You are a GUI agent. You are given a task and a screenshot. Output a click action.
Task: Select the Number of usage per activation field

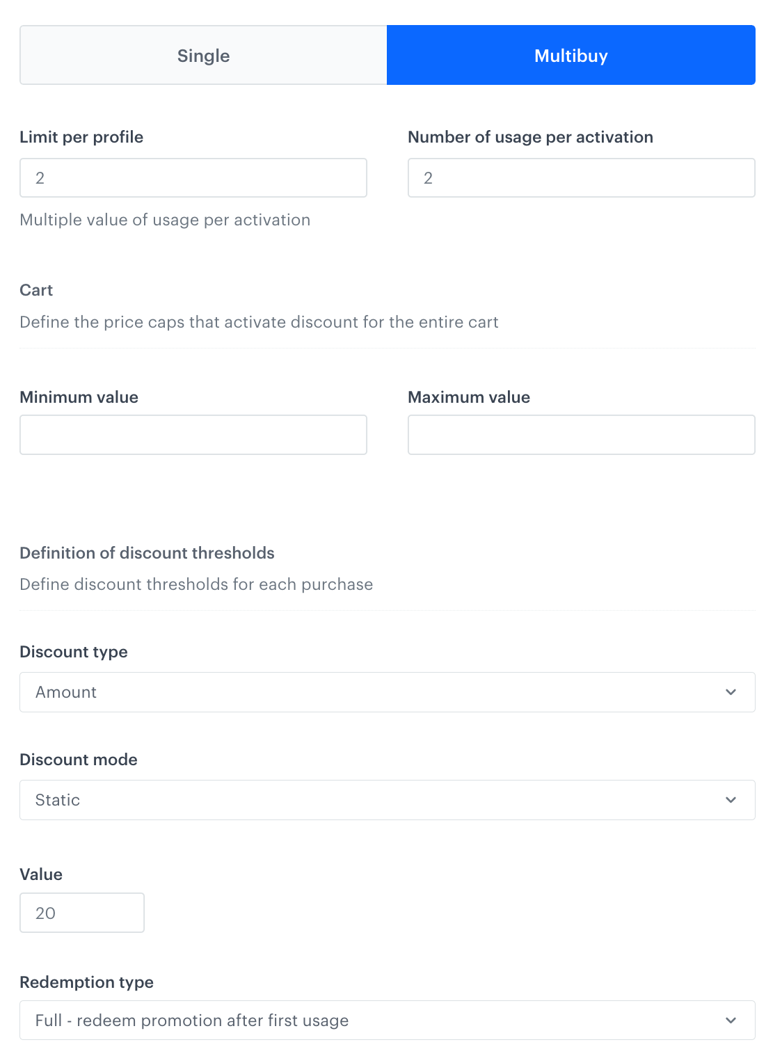(x=582, y=178)
